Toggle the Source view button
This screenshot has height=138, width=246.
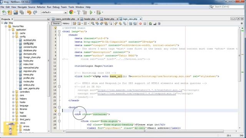click(x=56, y=23)
